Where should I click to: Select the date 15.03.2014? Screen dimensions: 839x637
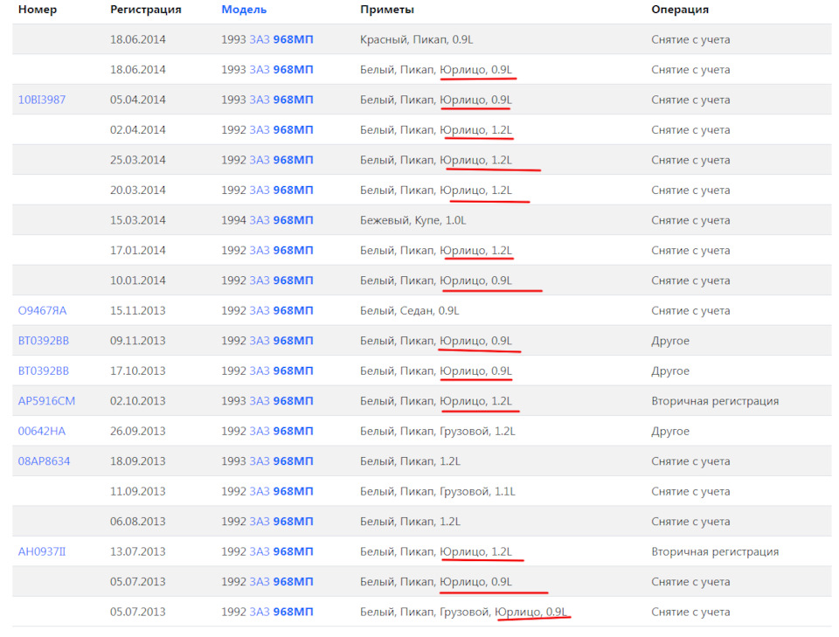137,220
